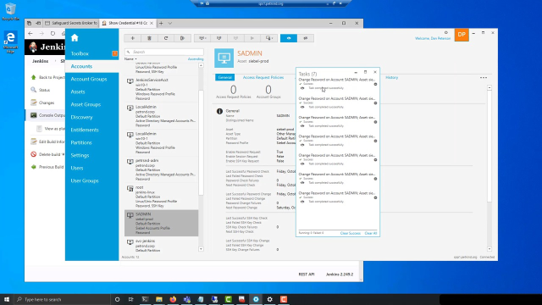Click the Home icon in Safeguard sidebar
The height and width of the screenshot is (305, 542).
tap(75, 37)
